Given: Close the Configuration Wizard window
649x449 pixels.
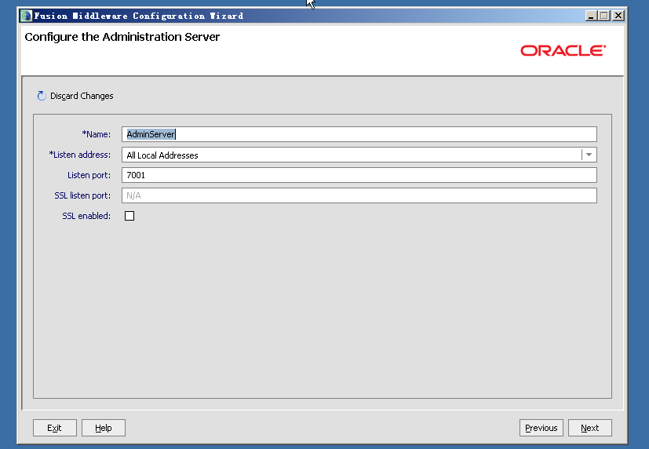Looking at the screenshot, I should point(618,16).
